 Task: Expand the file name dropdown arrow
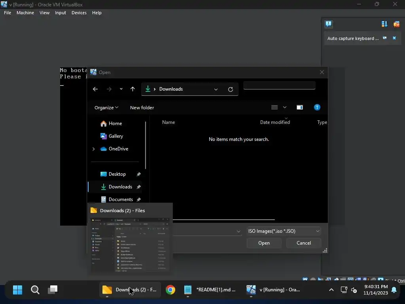[238, 231]
